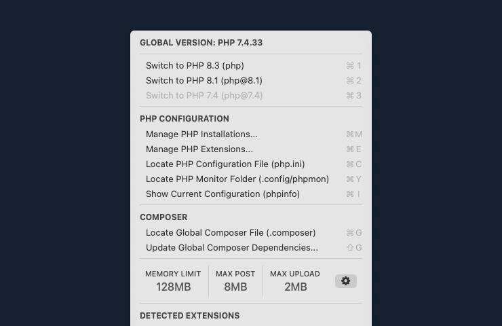Click the PHP Configuration section heading
502x326 pixels.
[x=184, y=119]
